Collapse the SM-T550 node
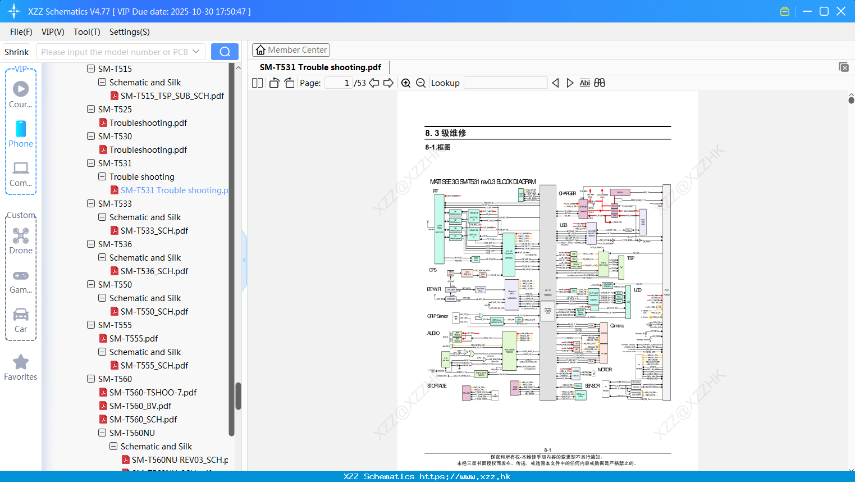 click(x=91, y=284)
